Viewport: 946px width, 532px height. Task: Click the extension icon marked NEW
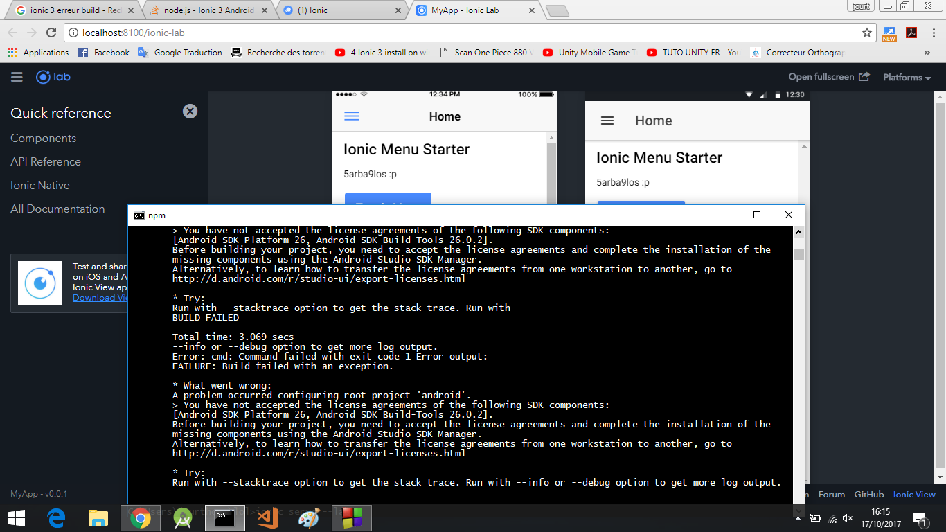889,33
